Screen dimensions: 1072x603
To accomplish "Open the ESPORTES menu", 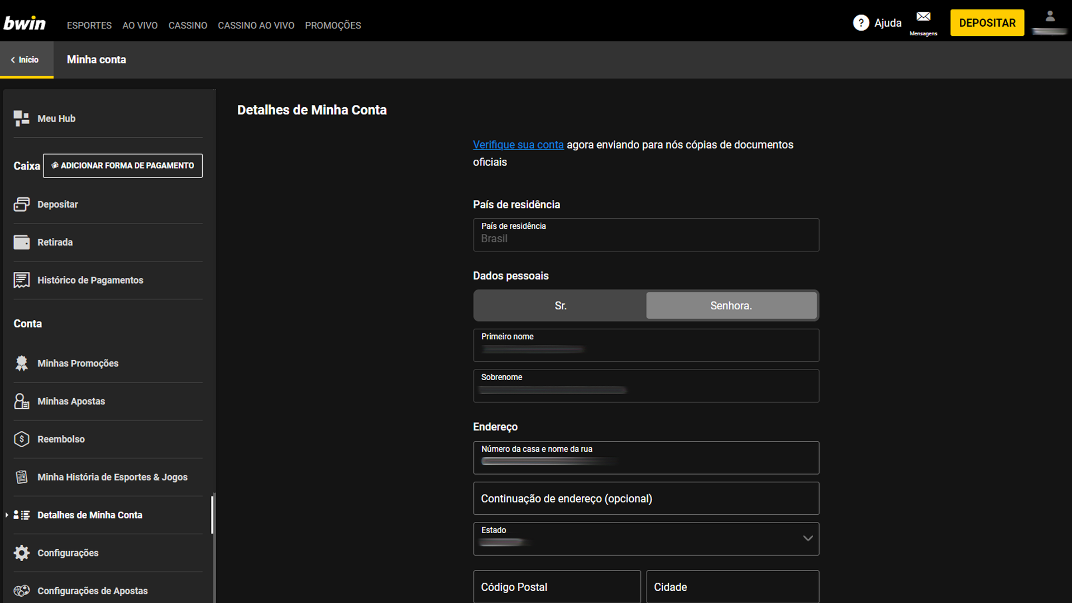I will (89, 25).
